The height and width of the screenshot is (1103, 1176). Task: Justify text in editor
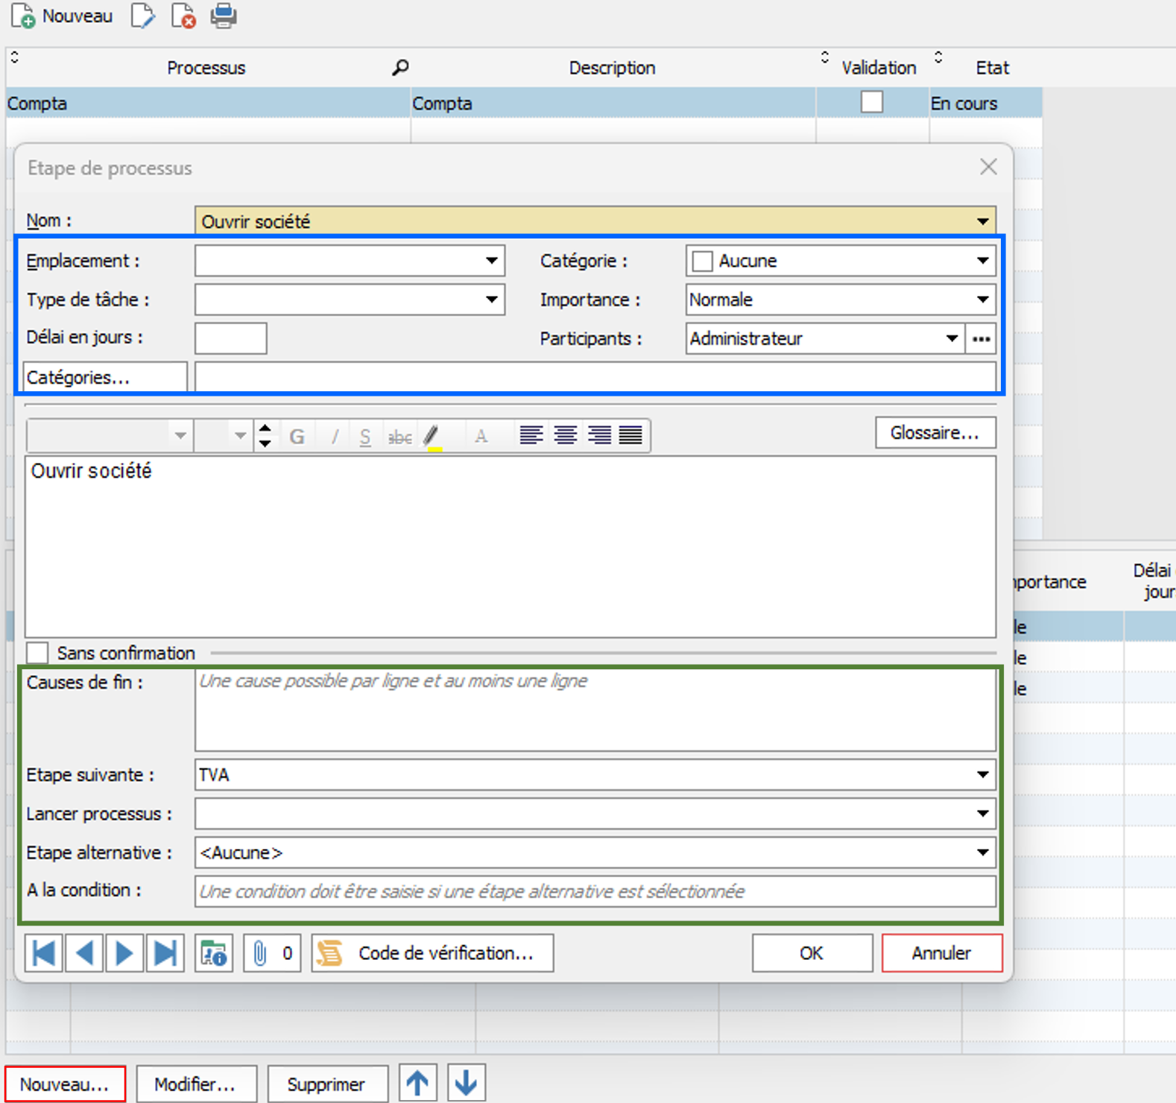click(x=631, y=435)
